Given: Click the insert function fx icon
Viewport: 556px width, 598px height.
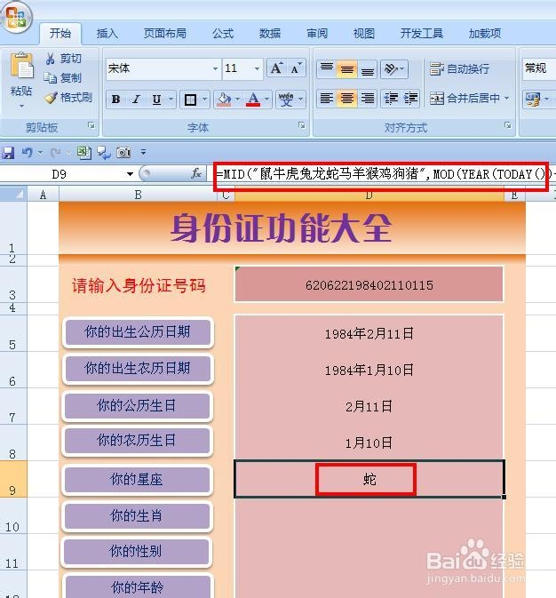Looking at the screenshot, I should 196,174.
